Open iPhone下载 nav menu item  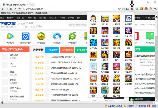pyautogui.click(x=31, y=18)
